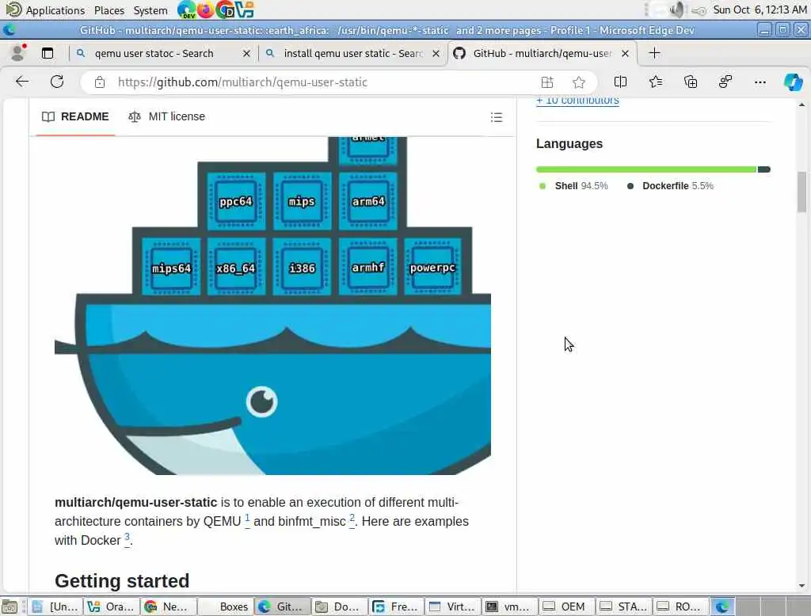Image resolution: width=811 pixels, height=616 pixels.
Task: Open the + 10 contributors link
Action: 577,100
